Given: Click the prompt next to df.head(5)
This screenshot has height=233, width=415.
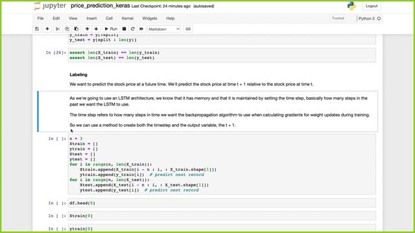Looking at the screenshot, I should [x=57, y=203].
